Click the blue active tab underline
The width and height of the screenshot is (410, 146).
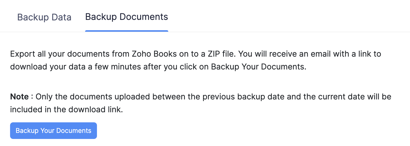(127, 31)
